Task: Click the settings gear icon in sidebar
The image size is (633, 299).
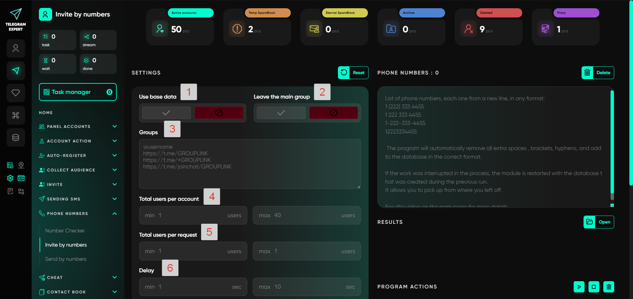Action: tap(10, 178)
